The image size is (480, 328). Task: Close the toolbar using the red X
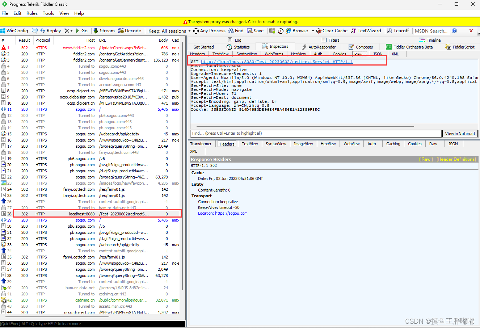[471, 31]
